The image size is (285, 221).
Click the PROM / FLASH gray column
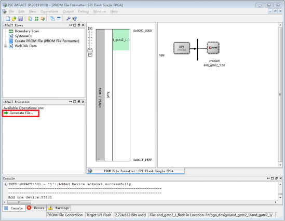(x=100, y=95)
